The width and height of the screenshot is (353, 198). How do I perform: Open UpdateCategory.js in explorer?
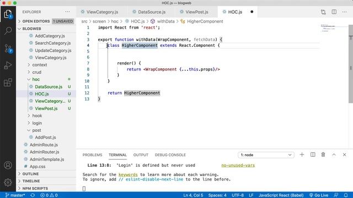pyautogui.click(x=53, y=50)
